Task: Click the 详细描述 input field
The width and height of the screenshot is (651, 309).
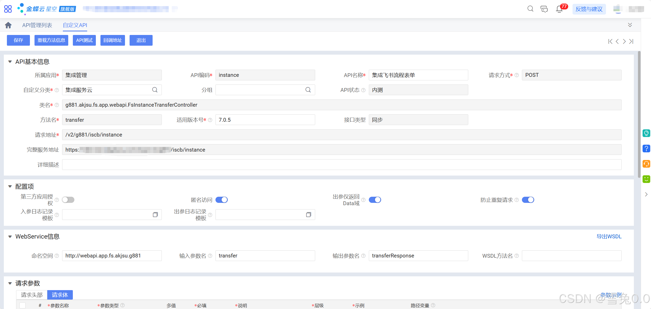Action: pos(342,165)
